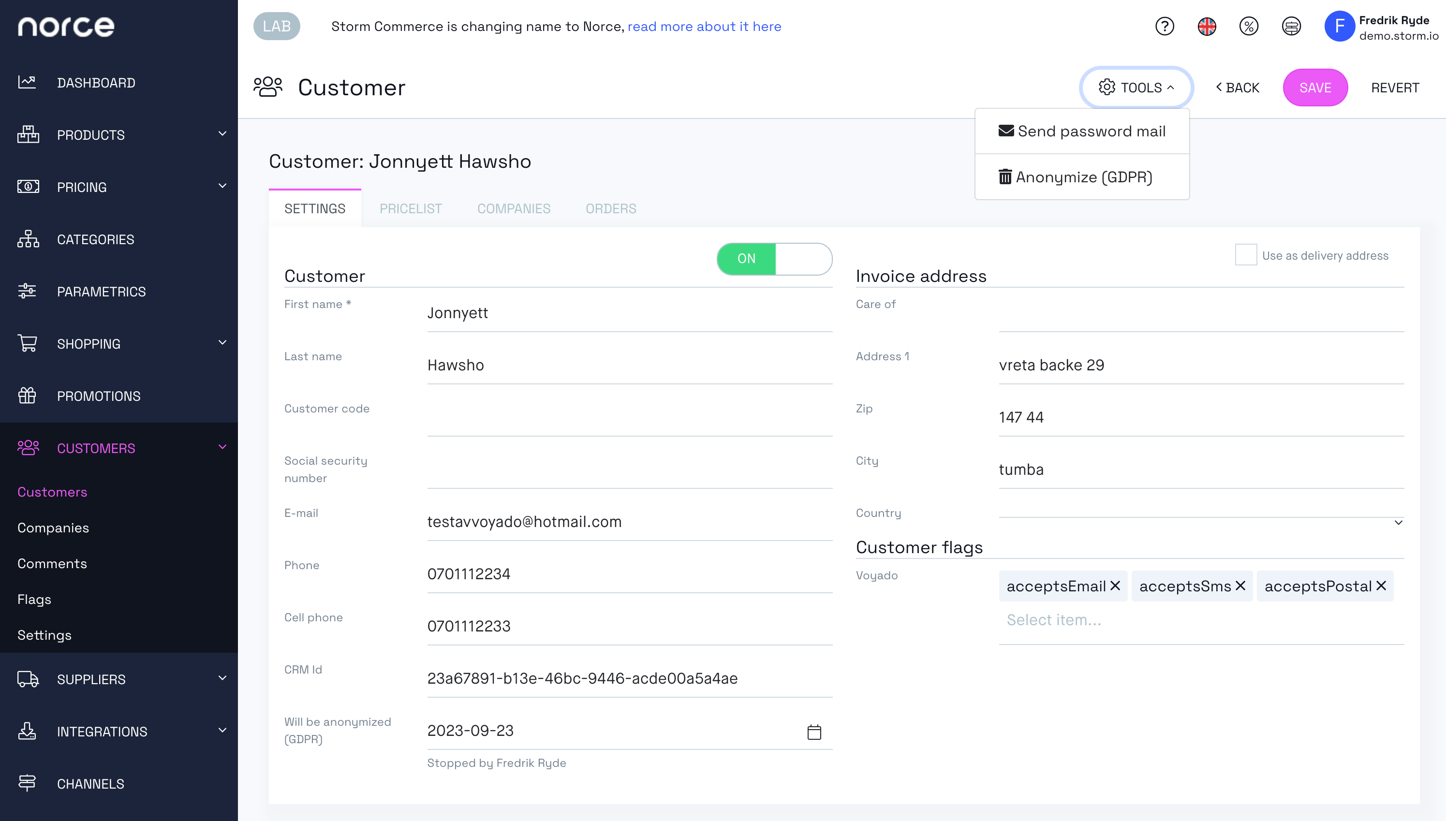Click the Anonymize GDPR trash icon
This screenshot has width=1446, height=821.
[x=1005, y=176]
